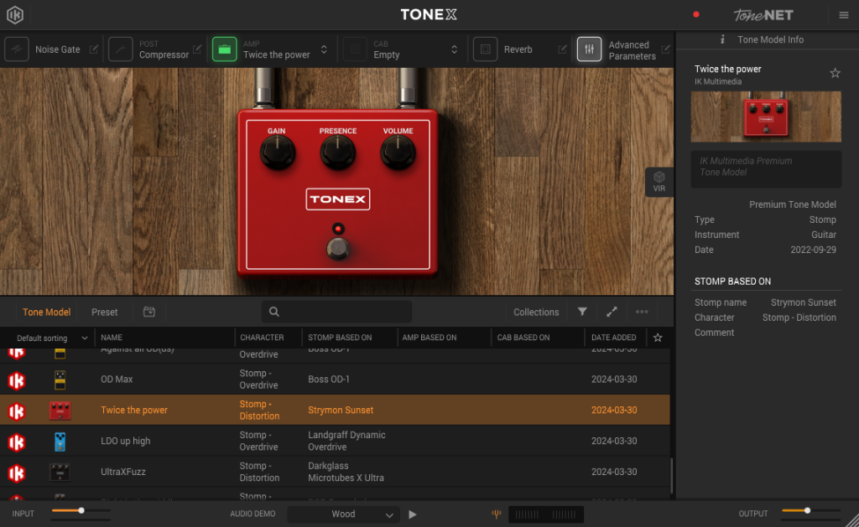The height and width of the screenshot is (527, 859).
Task: Click the GAIN knob on the pedal
Action: point(277,152)
